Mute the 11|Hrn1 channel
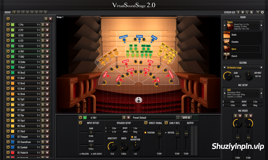 (47, 78)
